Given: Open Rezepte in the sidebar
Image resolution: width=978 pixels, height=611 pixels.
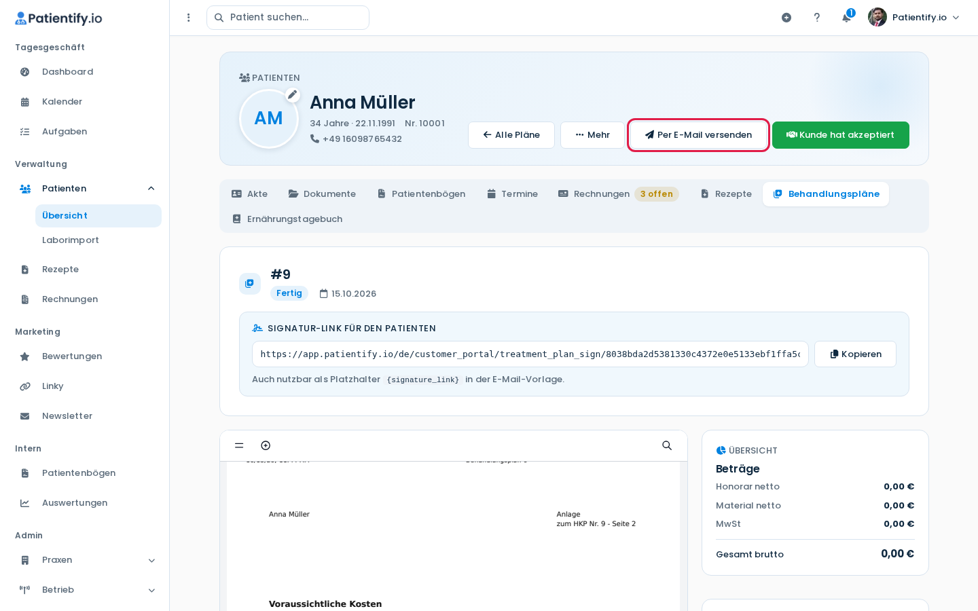Looking at the screenshot, I should pos(85,270).
